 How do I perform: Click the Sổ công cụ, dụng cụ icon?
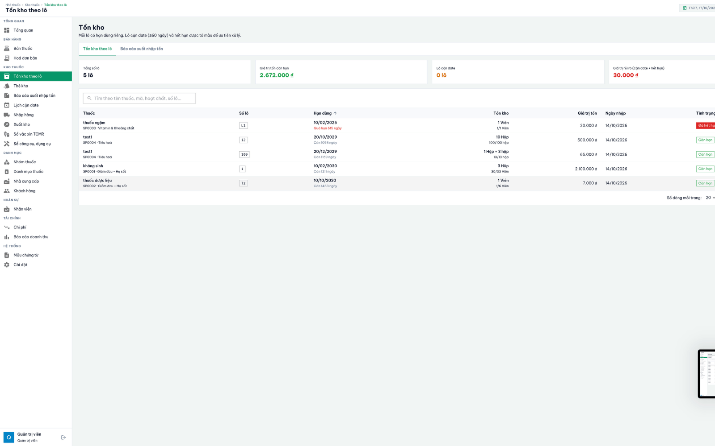[7, 144]
